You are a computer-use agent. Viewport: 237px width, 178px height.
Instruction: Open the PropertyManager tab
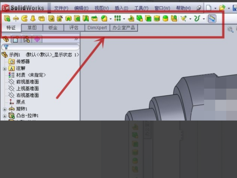tap(16, 39)
